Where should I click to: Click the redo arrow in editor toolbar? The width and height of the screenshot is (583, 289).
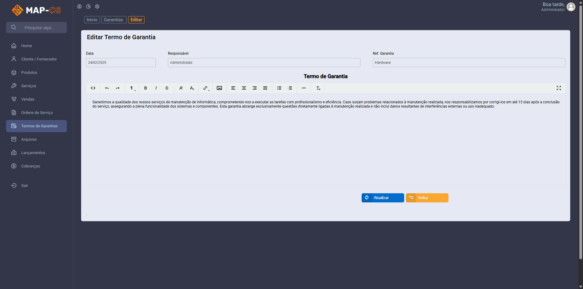(x=118, y=88)
